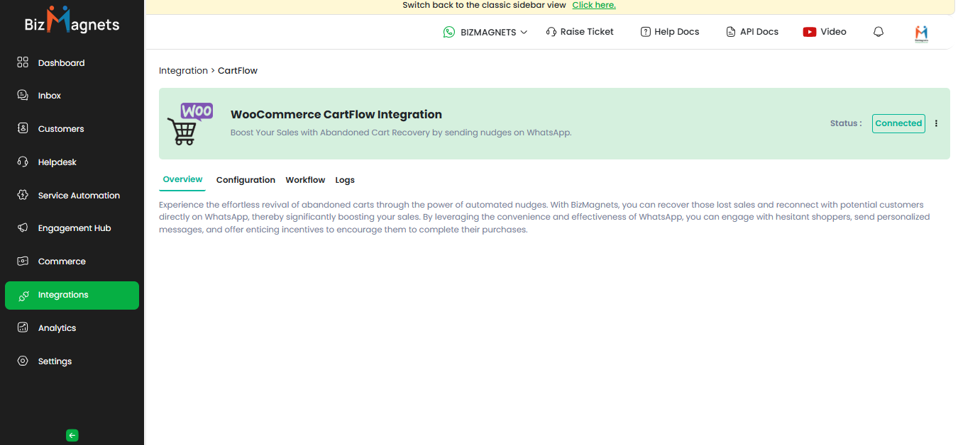Open three-dot menu beside Connected status

[x=936, y=123]
